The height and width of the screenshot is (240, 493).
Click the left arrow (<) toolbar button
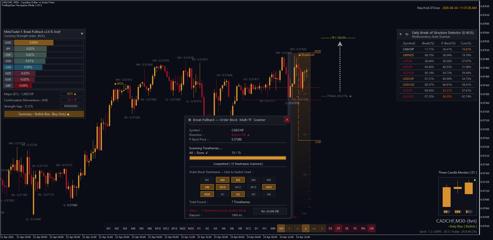289,228
